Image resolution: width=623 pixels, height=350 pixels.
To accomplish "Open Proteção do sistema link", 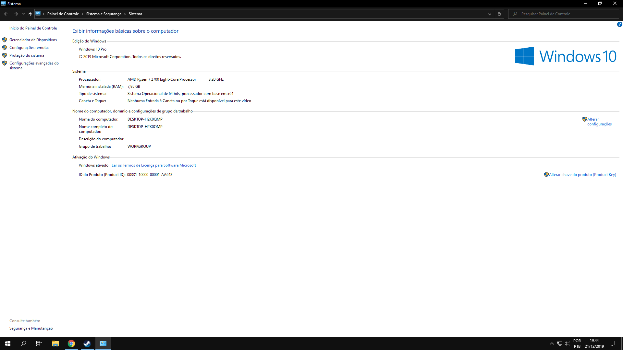I will pos(27,55).
